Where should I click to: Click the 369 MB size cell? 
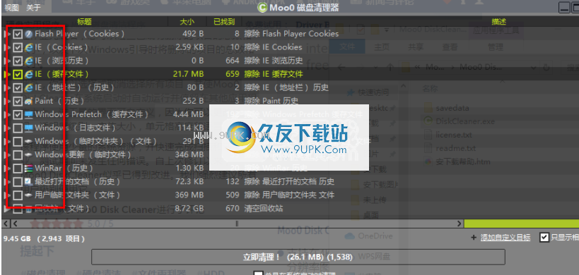[189, 195]
